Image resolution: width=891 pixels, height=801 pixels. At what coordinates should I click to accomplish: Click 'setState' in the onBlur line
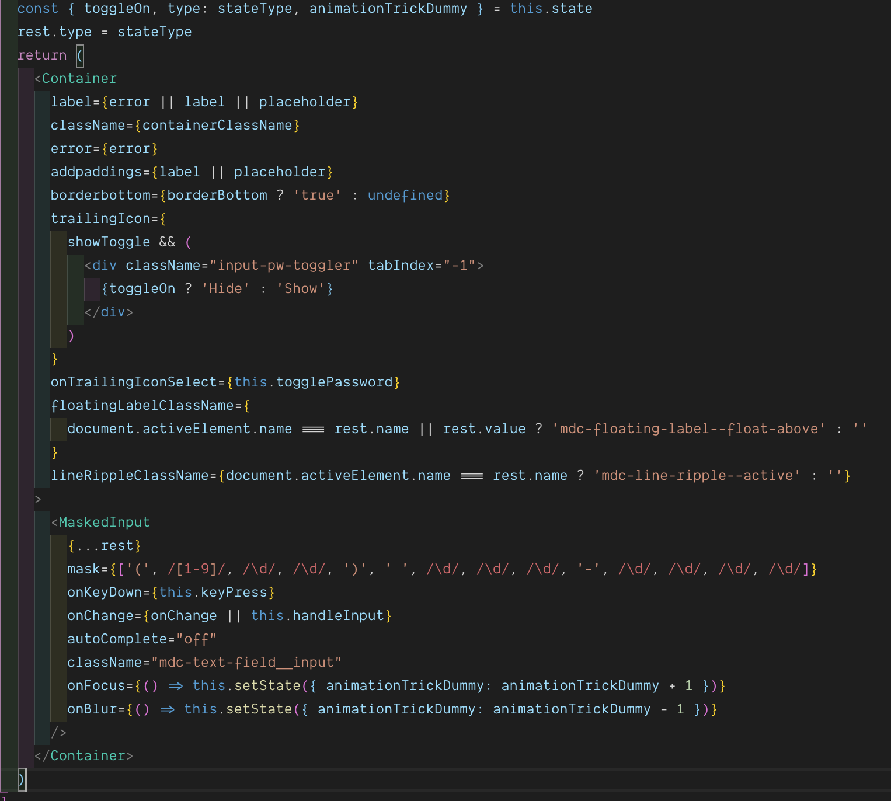pos(259,709)
